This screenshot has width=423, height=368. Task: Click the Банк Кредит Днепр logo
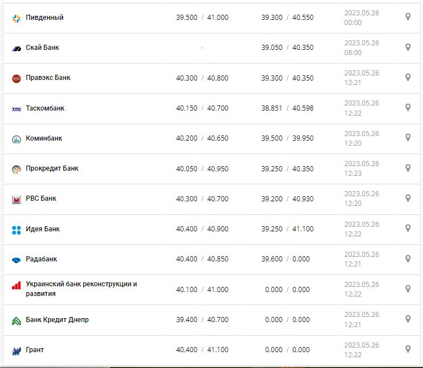16,320
